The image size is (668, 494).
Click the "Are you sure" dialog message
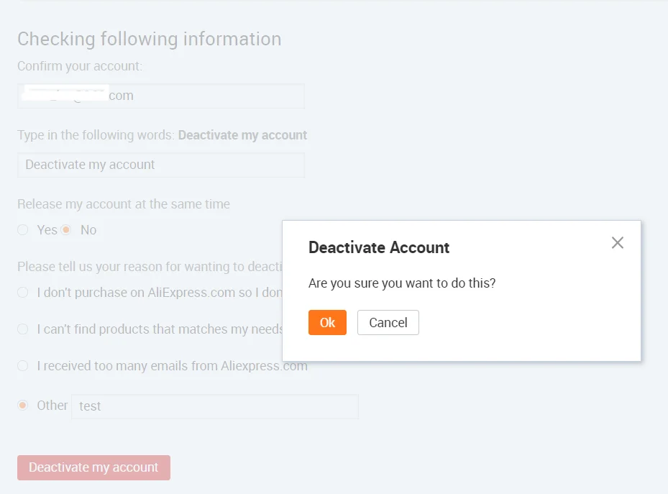click(402, 283)
